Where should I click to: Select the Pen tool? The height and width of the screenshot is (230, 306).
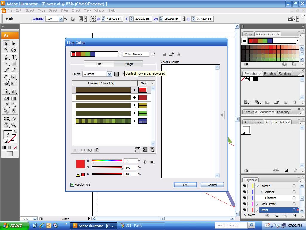point(6,57)
